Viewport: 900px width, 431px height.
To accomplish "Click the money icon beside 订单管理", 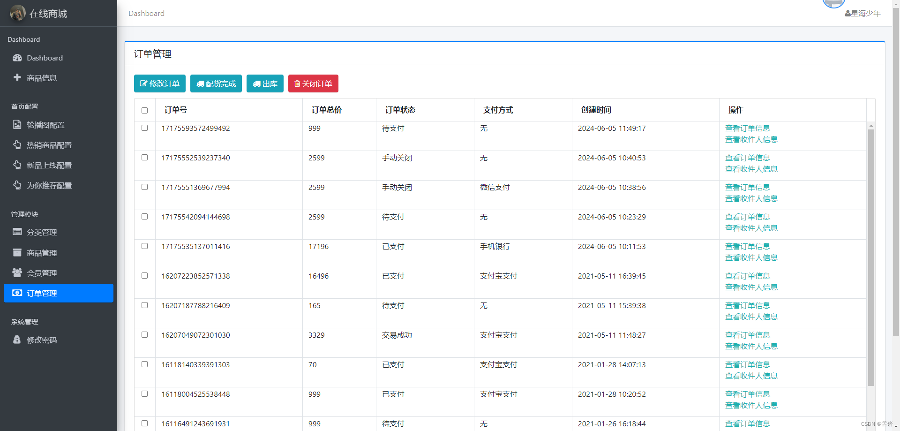I will pos(17,293).
